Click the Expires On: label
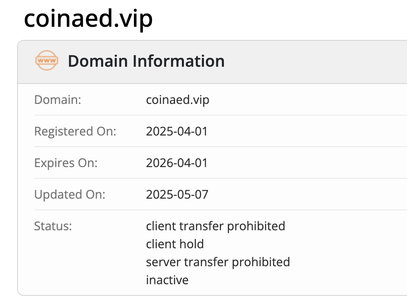The image size is (407, 299). pos(66,163)
